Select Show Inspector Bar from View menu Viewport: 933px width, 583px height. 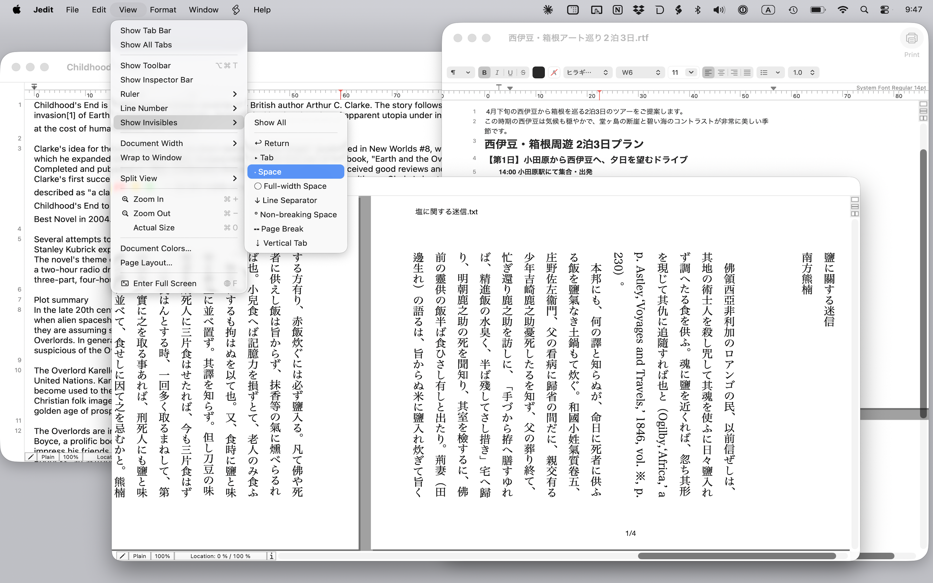pos(156,80)
